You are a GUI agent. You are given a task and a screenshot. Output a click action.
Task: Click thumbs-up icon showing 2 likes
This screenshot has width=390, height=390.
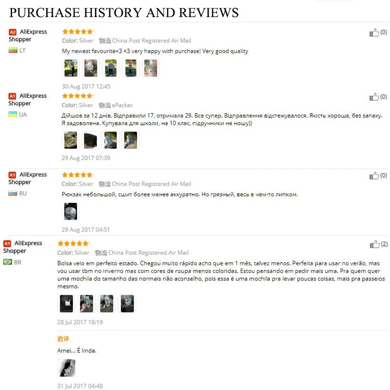click(374, 244)
